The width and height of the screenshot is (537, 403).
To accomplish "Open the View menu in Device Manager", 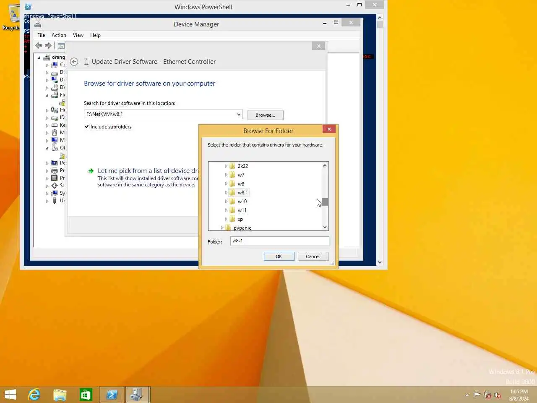I will tap(78, 35).
